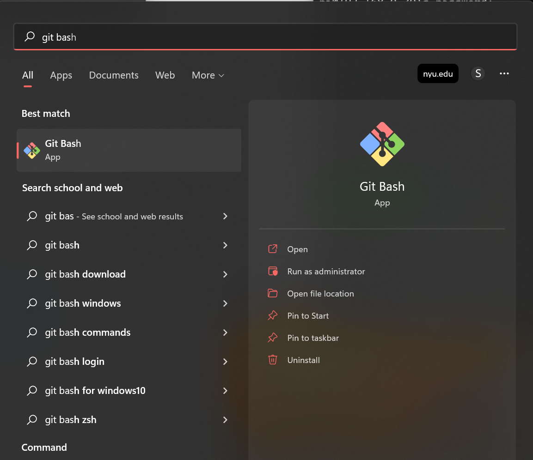Click the git bash search input field

pyautogui.click(x=265, y=36)
